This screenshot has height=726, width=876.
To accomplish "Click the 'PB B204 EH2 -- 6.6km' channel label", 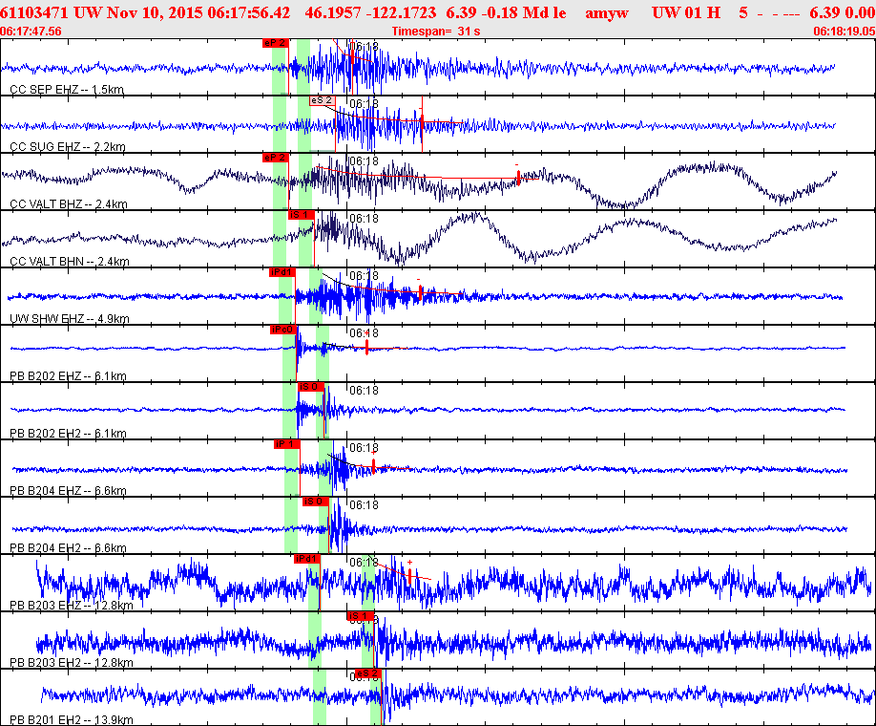I will [x=68, y=548].
